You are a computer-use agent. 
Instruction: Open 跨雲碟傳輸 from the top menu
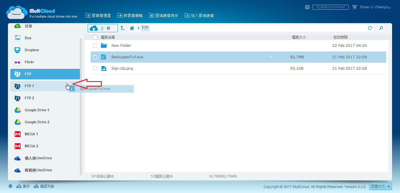point(130,16)
